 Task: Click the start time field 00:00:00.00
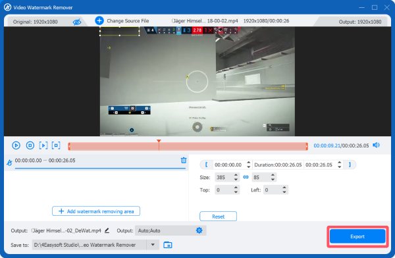pyautogui.click(x=228, y=165)
